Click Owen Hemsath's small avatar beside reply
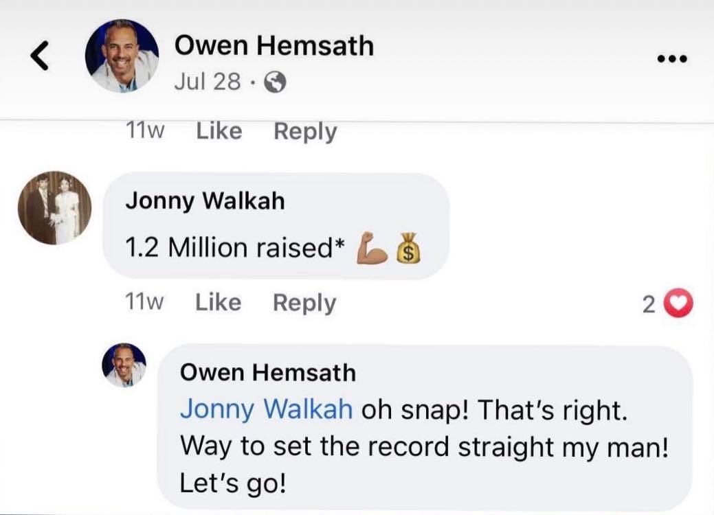The height and width of the screenshot is (515, 714). point(124,365)
